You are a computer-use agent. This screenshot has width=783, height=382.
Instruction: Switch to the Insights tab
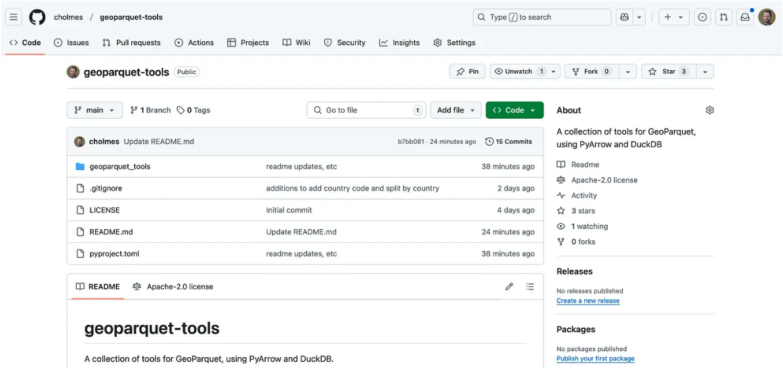coord(399,43)
